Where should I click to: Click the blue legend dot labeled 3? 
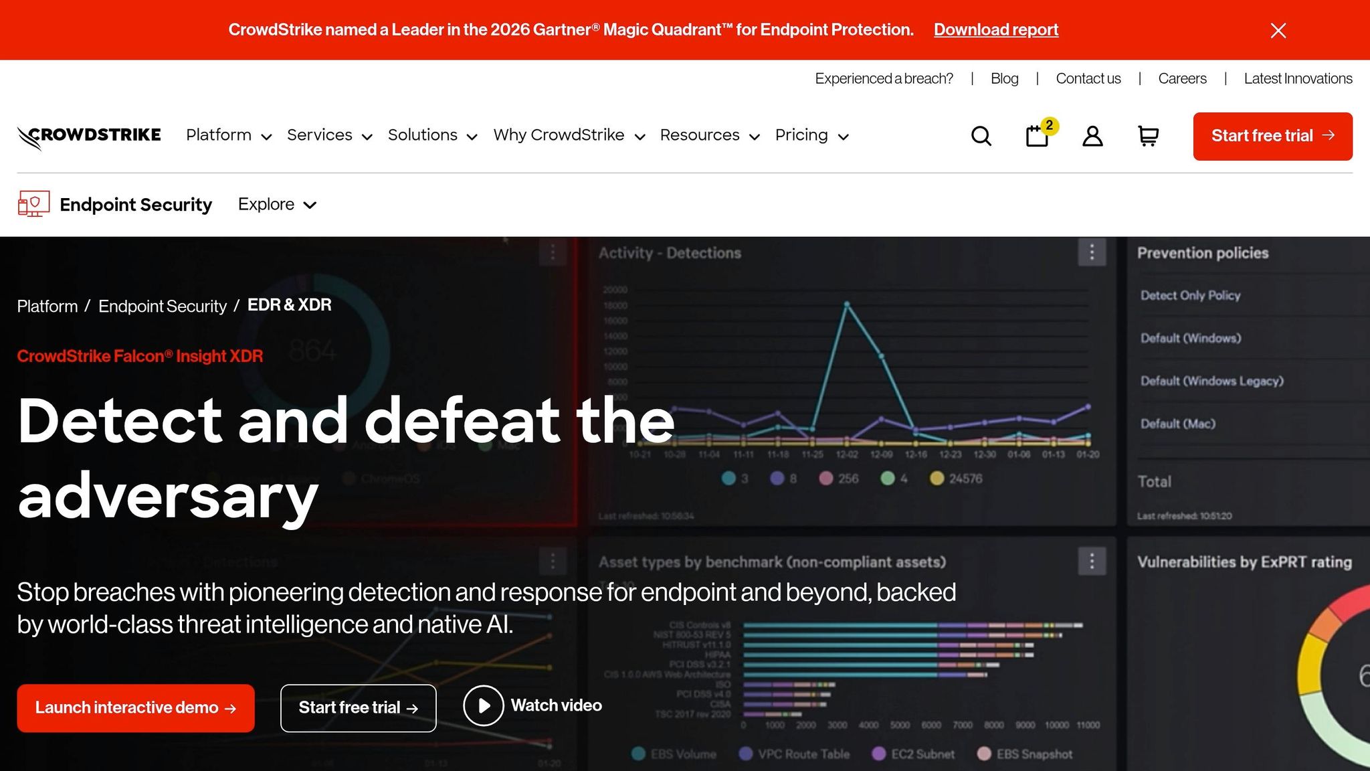click(x=728, y=479)
